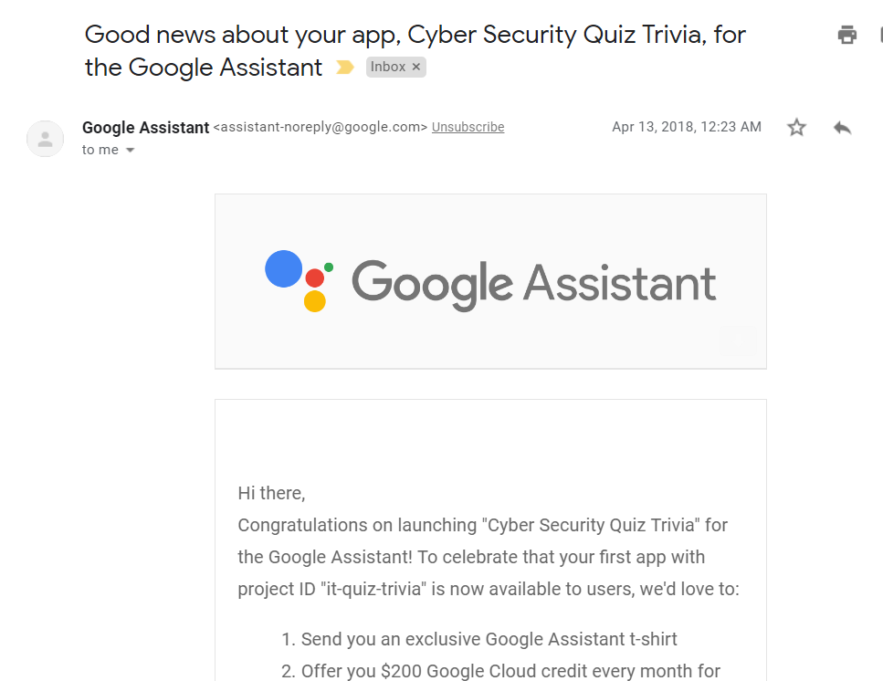
Task: Expand the "to me" details arrow
Action: pos(130,151)
